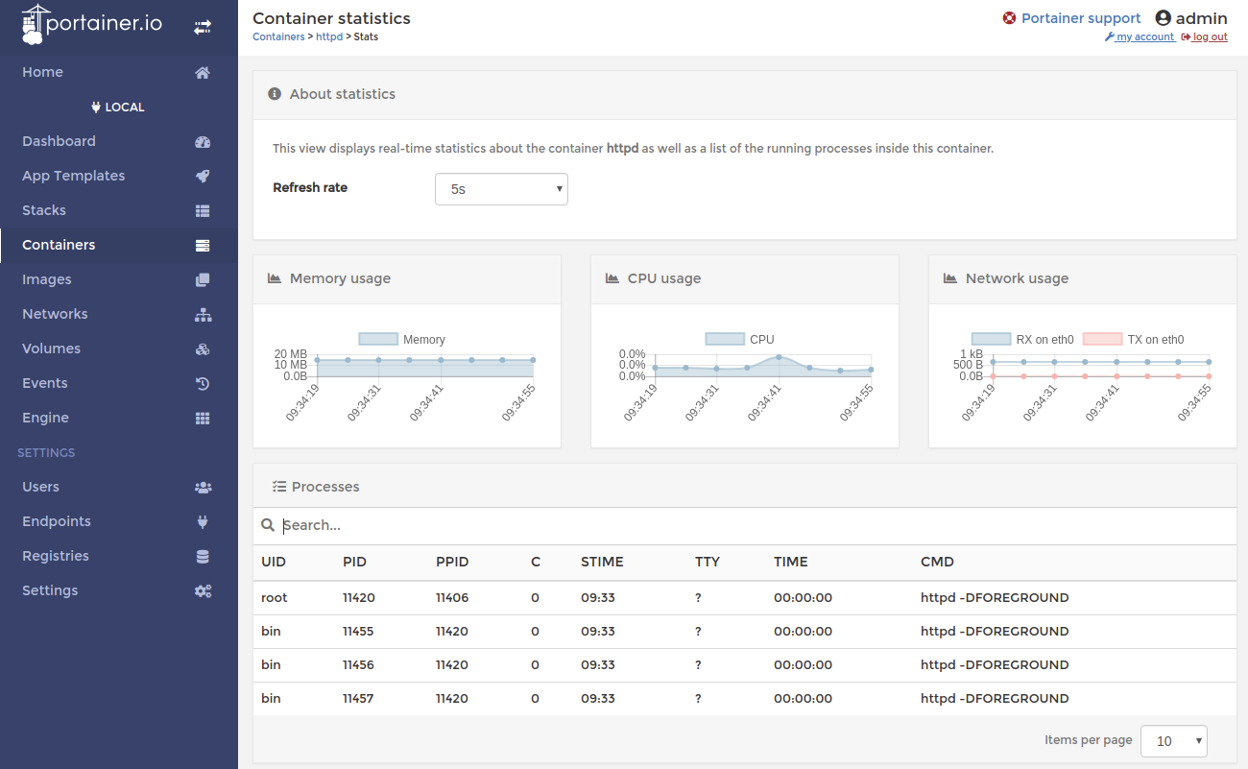Click the Endpoints plug icon

click(203, 522)
